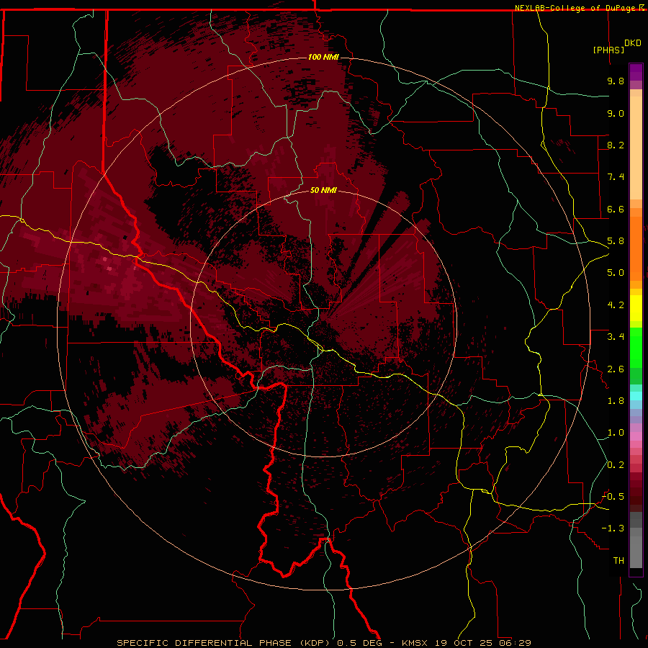Viewport: 648px width, 648px height.
Task: Click the 3.4 value on the color scale
Action: pyautogui.click(x=616, y=337)
